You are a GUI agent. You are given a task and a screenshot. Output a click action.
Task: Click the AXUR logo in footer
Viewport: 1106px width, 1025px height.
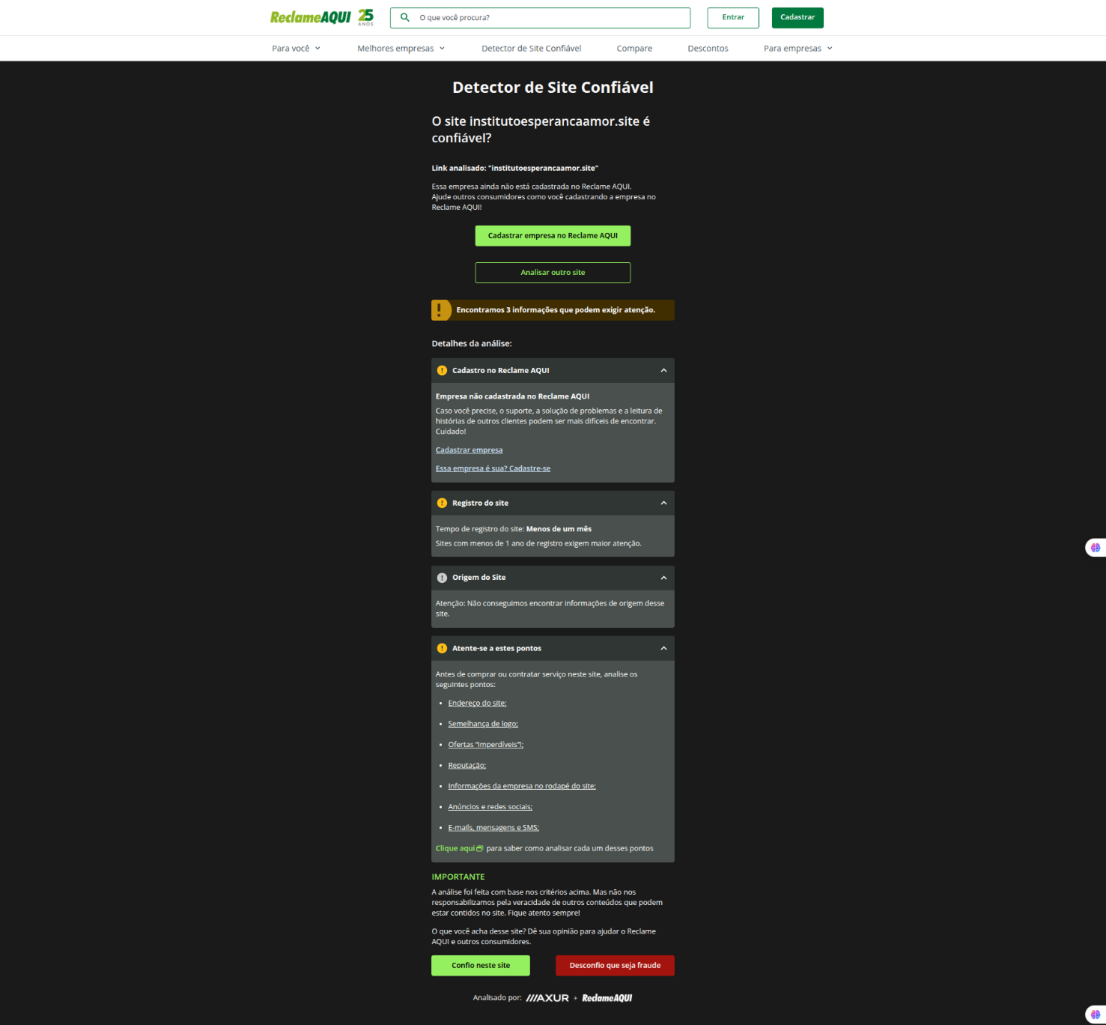point(547,998)
